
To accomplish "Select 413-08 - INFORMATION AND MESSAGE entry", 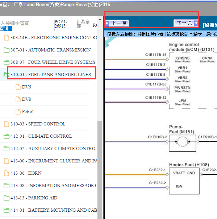I will pos(54,186).
